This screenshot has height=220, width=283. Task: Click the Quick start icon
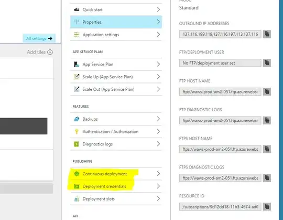click(77, 9)
